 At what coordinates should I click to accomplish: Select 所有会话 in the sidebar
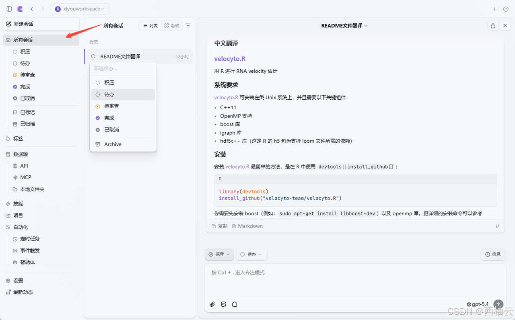coord(41,40)
